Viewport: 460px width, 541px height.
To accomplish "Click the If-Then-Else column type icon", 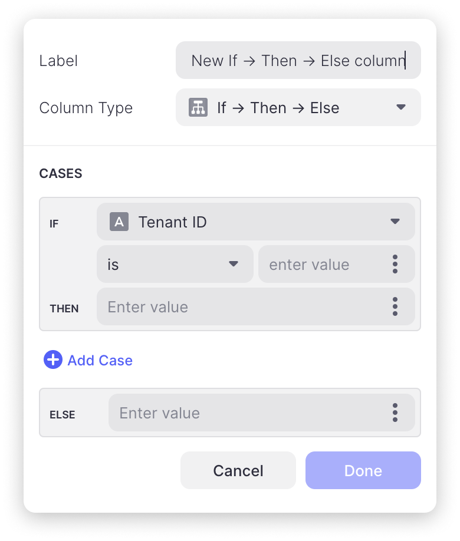I will click(198, 108).
